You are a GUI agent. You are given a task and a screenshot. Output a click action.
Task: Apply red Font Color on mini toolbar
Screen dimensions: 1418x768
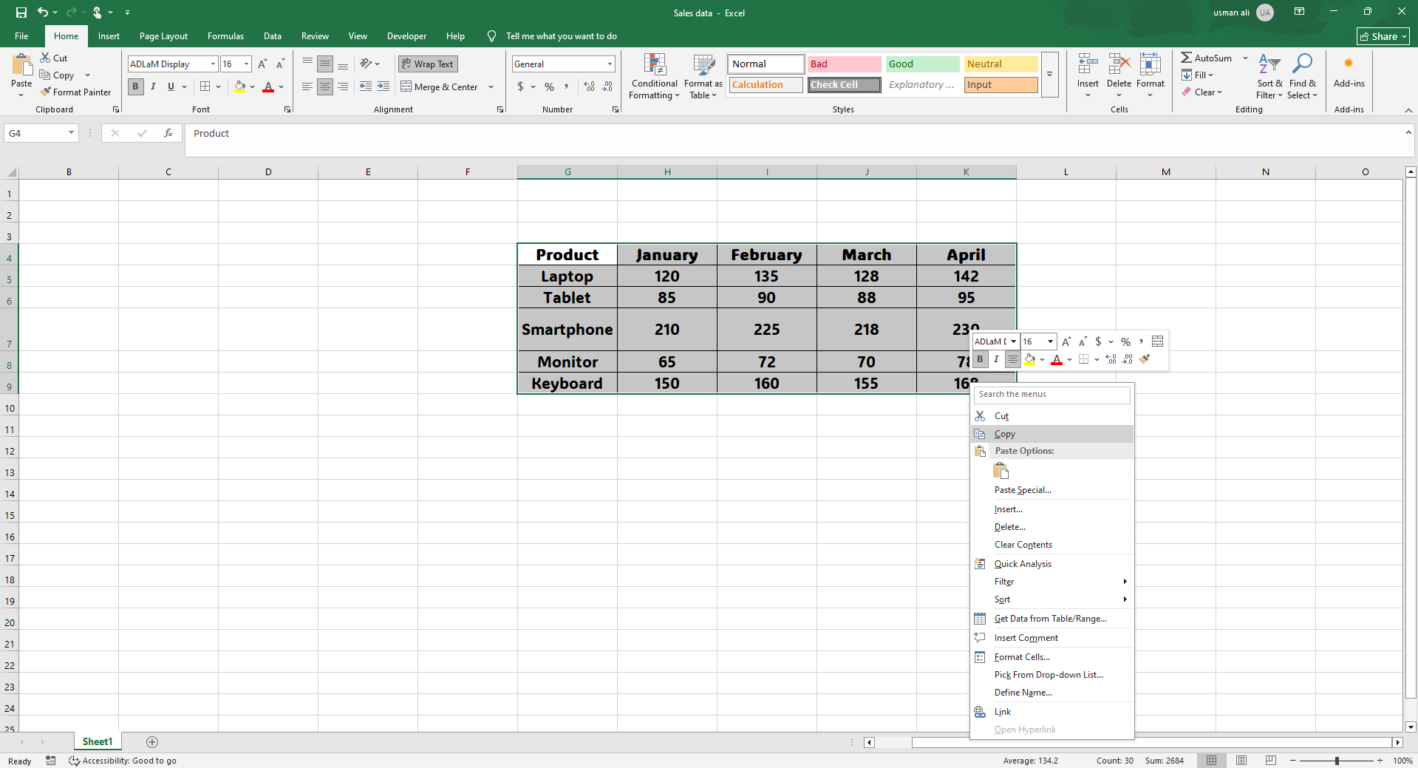(x=1057, y=359)
